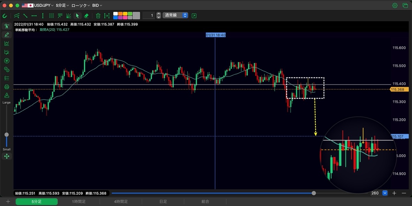Select the Fibonacci retracement grid tool
The width and height of the screenshot is (412, 206).
(x=51, y=16)
